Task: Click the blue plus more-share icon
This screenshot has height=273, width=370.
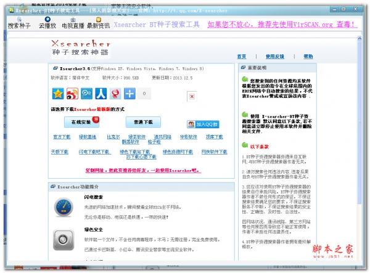Action: tap(129, 94)
